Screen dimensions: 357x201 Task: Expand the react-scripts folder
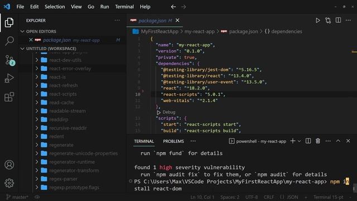pos(37,94)
